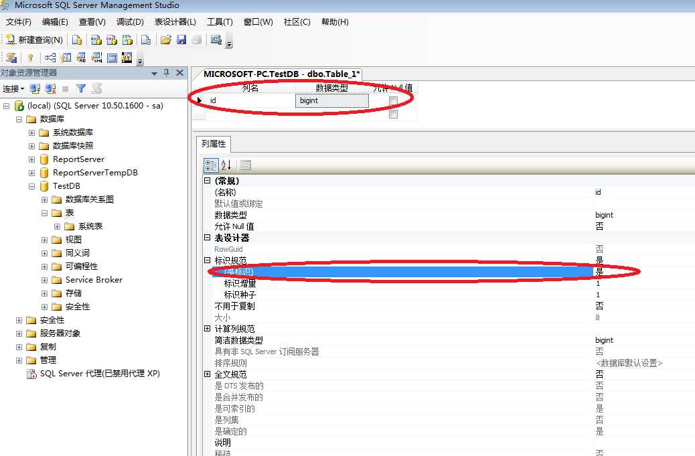The width and height of the screenshot is (695, 456).
Task: Select the 标识种子 property row
Action: 453,295
